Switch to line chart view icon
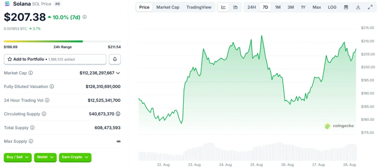385x168 pixels. 223,7
